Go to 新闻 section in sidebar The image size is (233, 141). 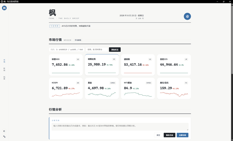coord(4,69)
